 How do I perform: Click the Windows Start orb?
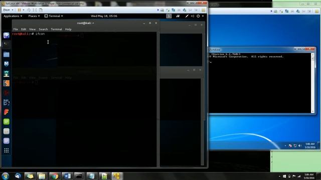coord(6,176)
